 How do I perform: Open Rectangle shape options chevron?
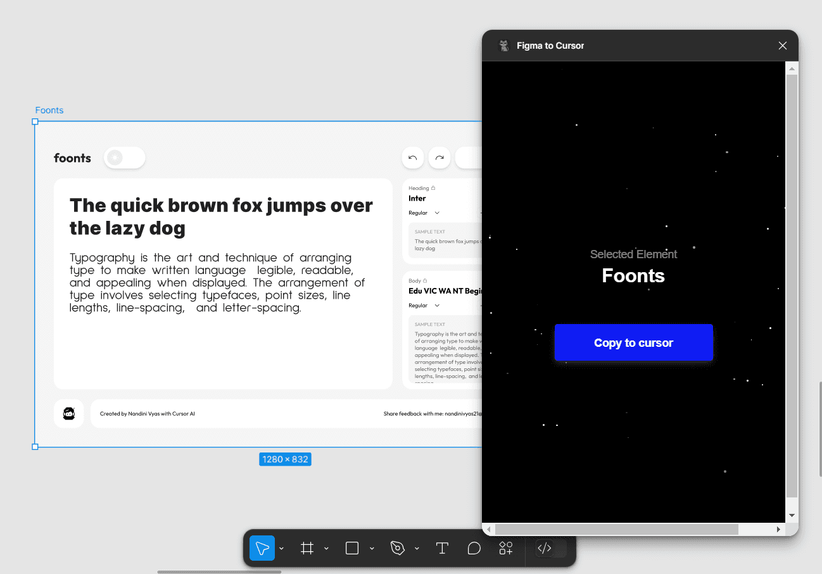coord(372,548)
